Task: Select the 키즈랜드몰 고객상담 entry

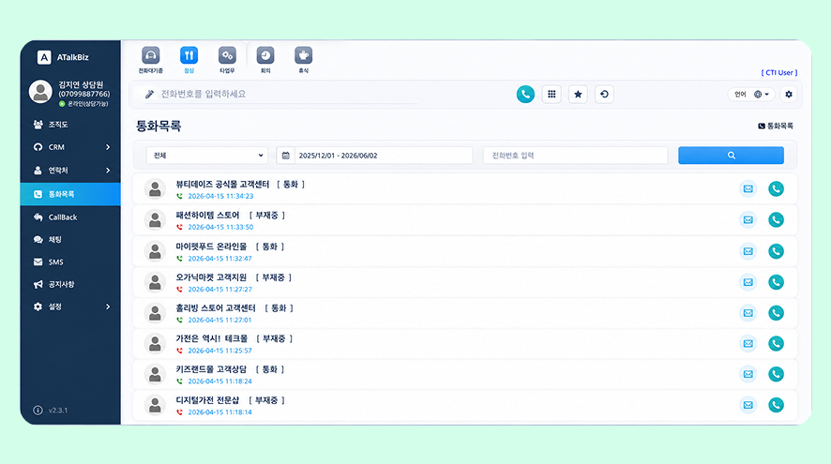Action: 465,375
